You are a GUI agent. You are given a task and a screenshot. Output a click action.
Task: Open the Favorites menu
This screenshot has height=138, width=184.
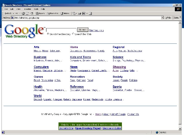tap(27, 9)
